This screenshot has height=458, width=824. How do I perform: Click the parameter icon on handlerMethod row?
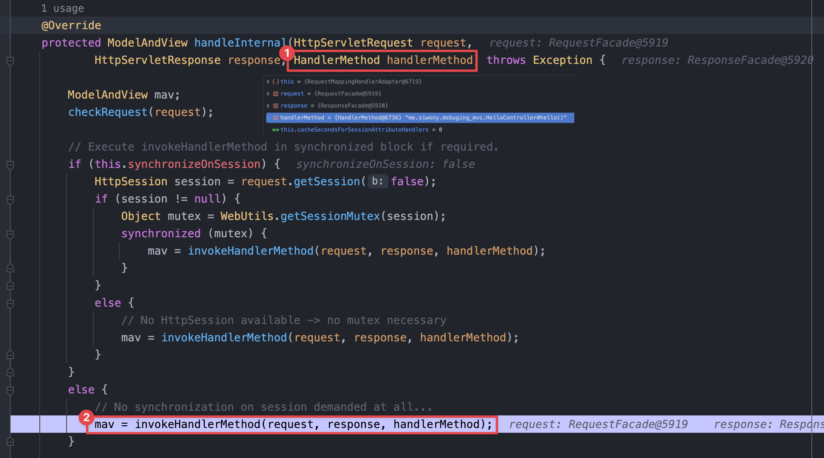pos(275,118)
